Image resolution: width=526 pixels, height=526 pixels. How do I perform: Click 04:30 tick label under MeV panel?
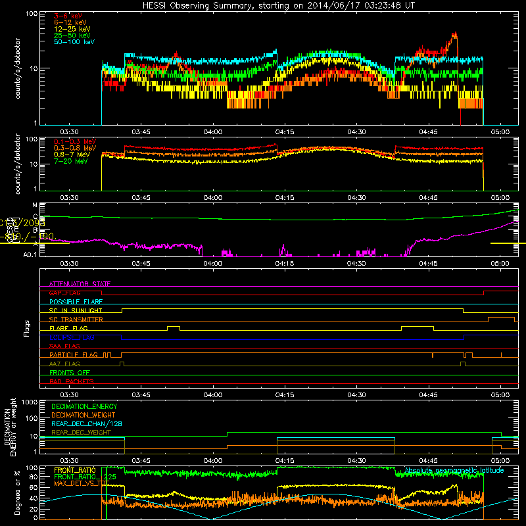(x=356, y=198)
